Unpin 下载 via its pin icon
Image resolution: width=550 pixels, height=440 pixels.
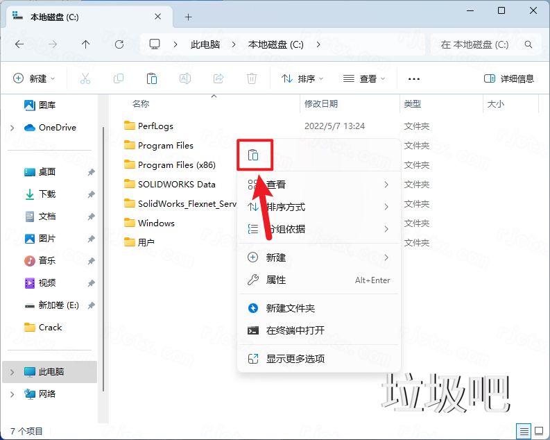coord(91,194)
